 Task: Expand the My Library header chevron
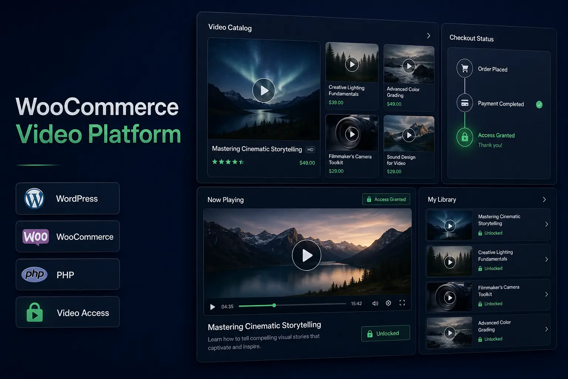pyautogui.click(x=544, y=199)
